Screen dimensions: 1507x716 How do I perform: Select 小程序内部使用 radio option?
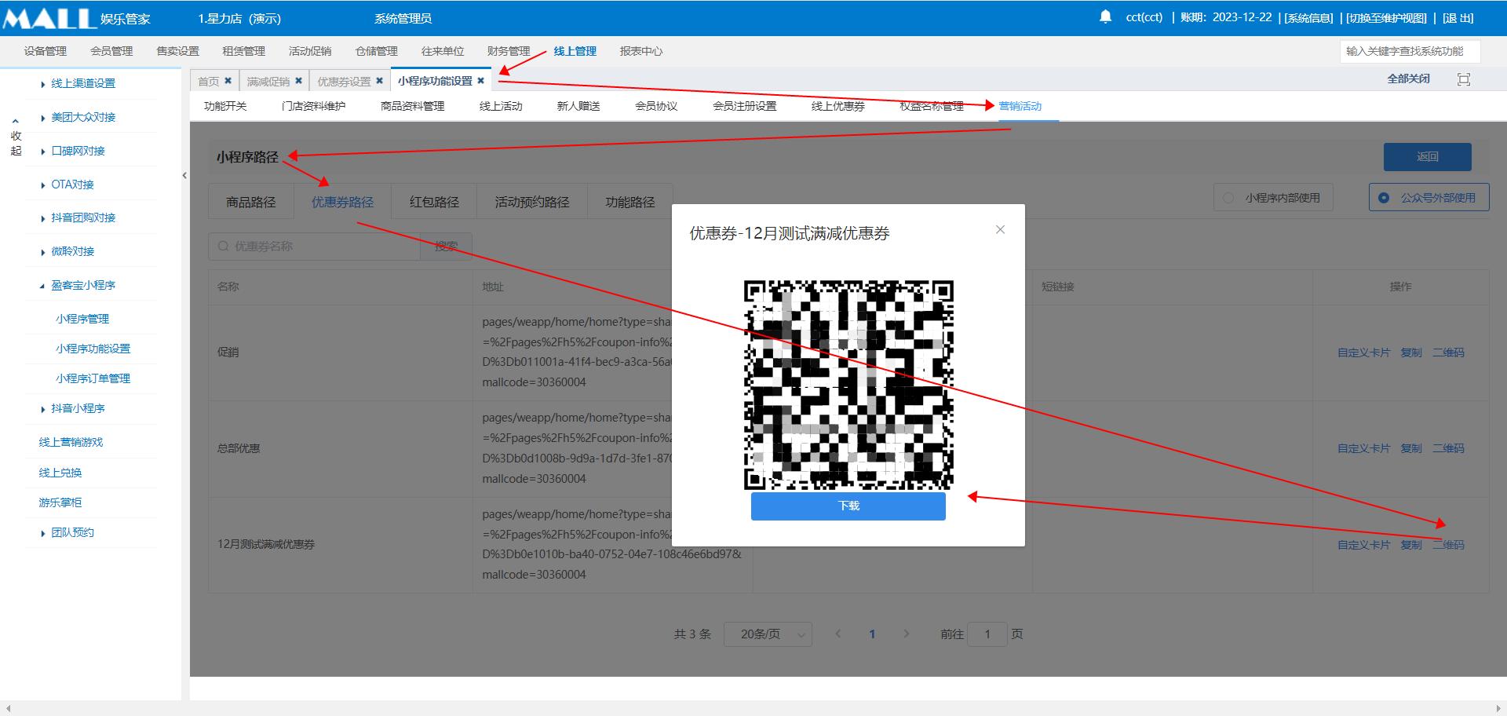(x=1272, y=198)
